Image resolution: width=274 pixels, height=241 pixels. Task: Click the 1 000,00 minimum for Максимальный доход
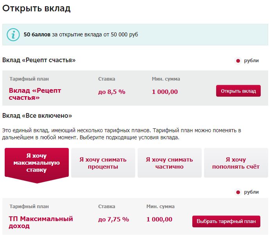pyautogui.click(x=159, y=219)
